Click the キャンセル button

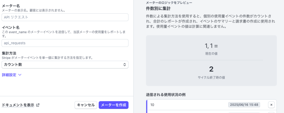[x=86, y=105]
